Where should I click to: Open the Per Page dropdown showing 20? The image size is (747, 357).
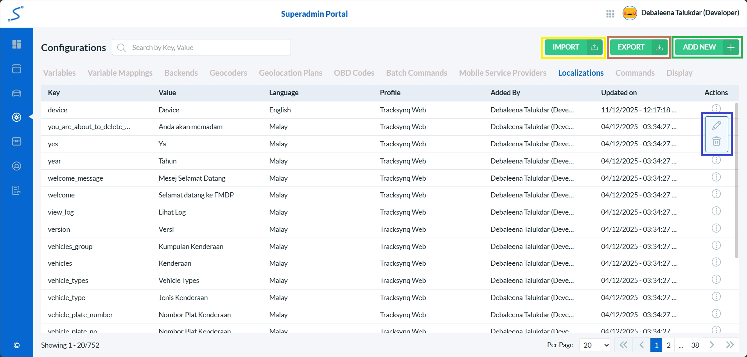coord(594,345)
